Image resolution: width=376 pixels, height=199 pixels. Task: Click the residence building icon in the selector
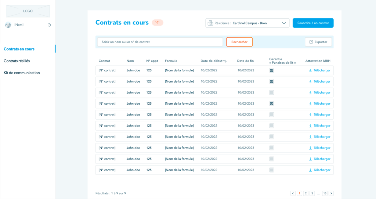[x=210, y=23]
